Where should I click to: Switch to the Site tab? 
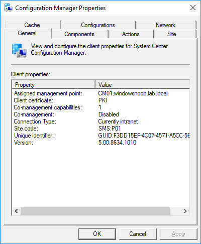172,34
